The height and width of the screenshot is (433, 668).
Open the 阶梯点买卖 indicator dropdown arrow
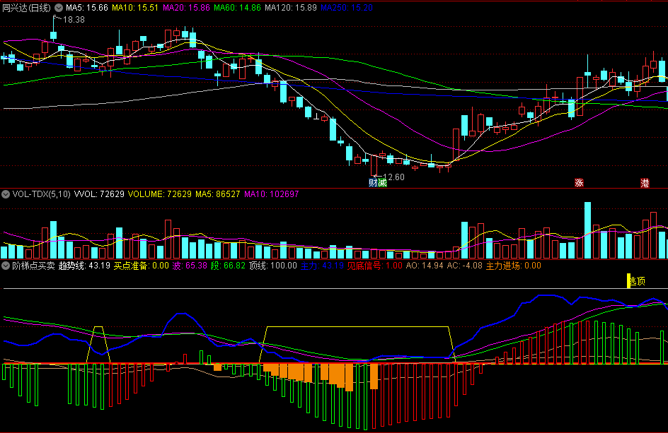click(x=6, y=266)
